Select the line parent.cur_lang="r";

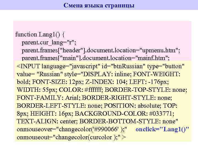pos(49,42)
